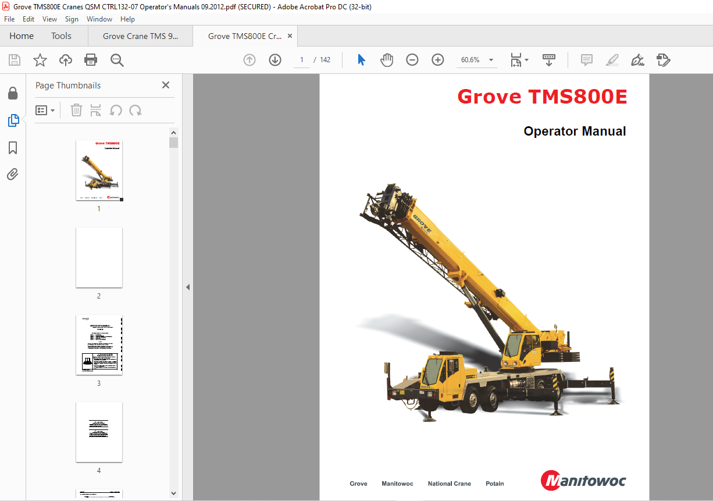The height and width of the screenshot is (501, 713).
Task: Select blank page 2 thumbnail
Action: pyautogui.click(x=99, y=257)
